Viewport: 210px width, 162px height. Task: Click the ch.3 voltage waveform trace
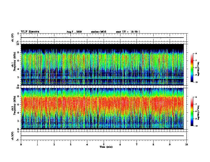click(x=102, y=136)
